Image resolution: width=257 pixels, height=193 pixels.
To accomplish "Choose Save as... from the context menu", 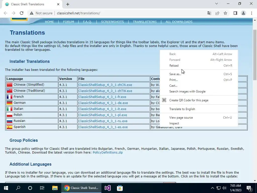I will coord(199,74).
